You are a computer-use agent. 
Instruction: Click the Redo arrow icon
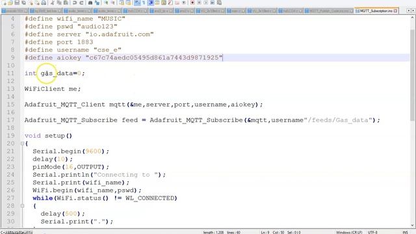(81, 3)
